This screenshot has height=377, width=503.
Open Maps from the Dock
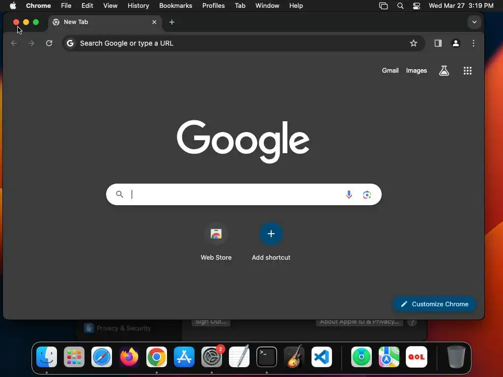click(389, 357)
